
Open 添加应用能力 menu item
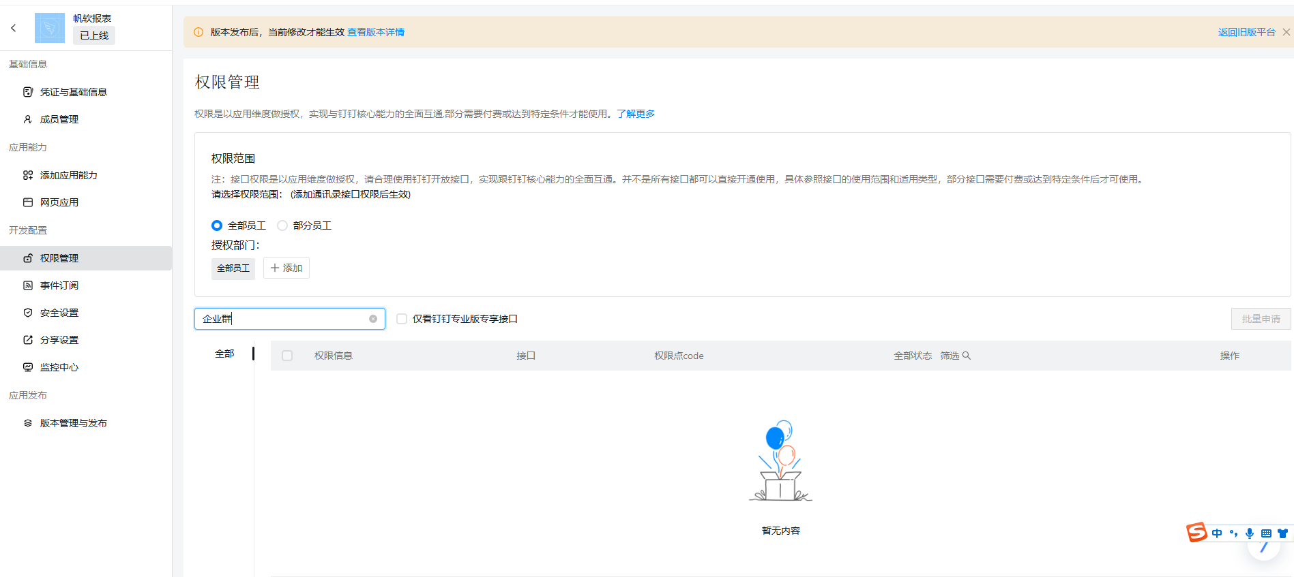86,175
